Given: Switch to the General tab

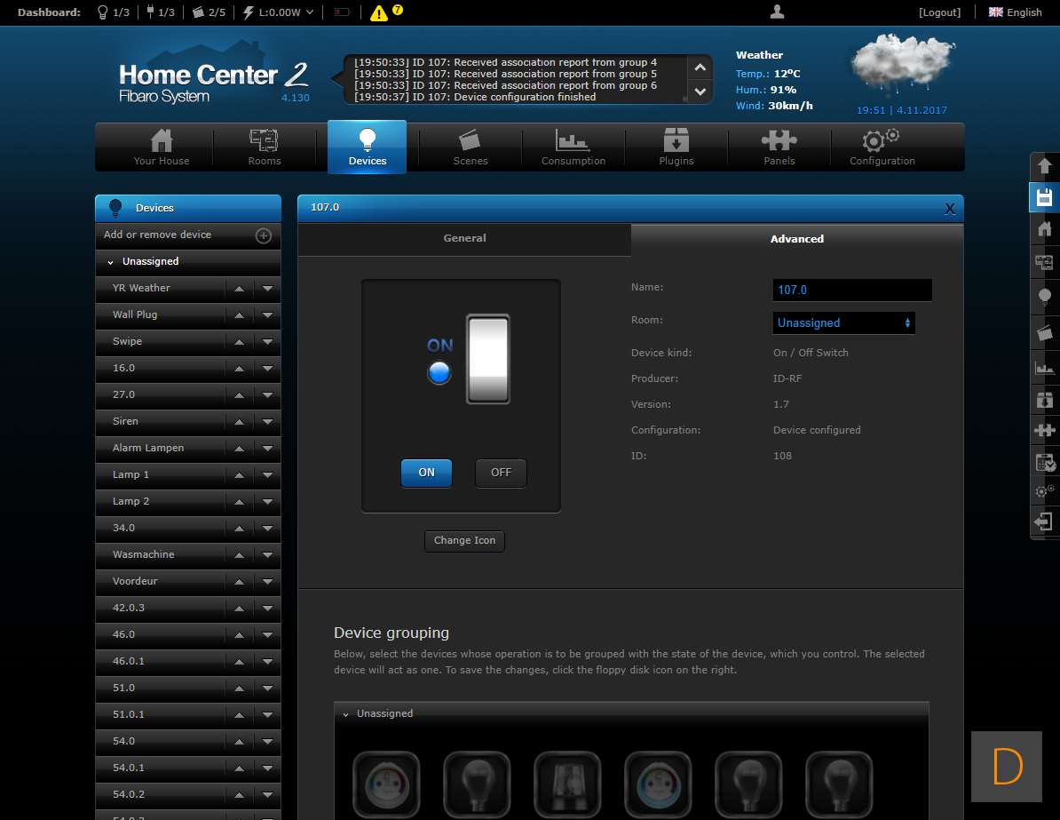Looking at the screenshot, I should pos(464,238).
